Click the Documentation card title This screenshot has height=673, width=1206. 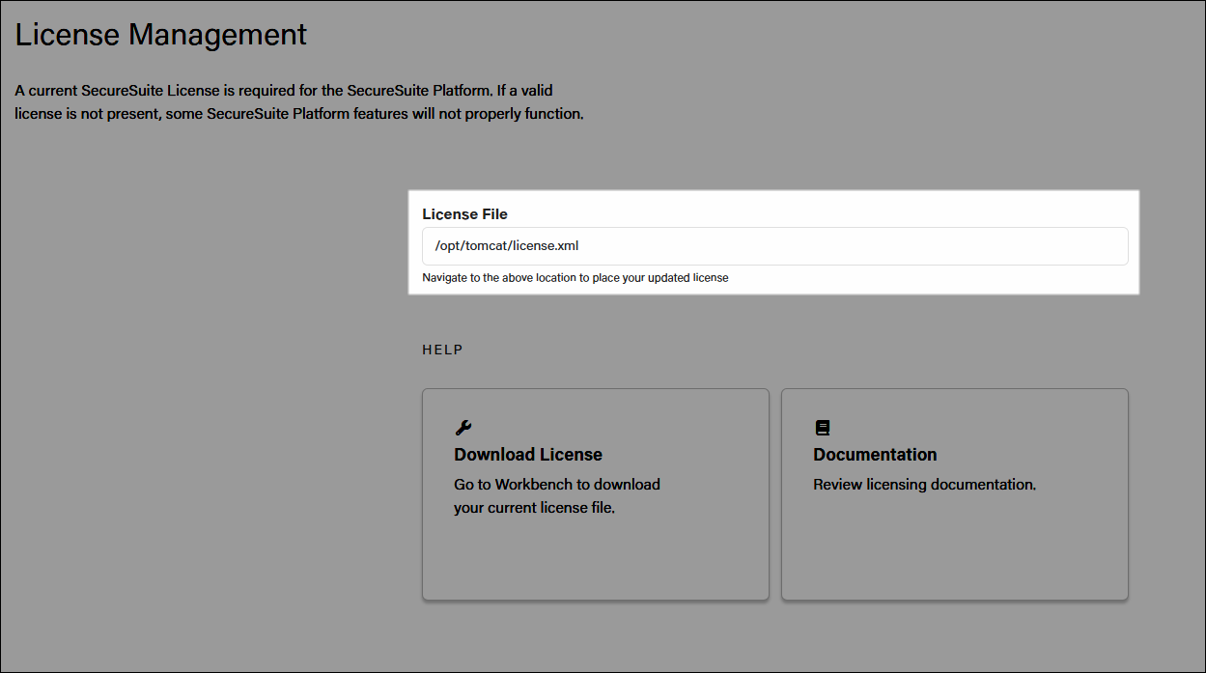coord(875,455)
